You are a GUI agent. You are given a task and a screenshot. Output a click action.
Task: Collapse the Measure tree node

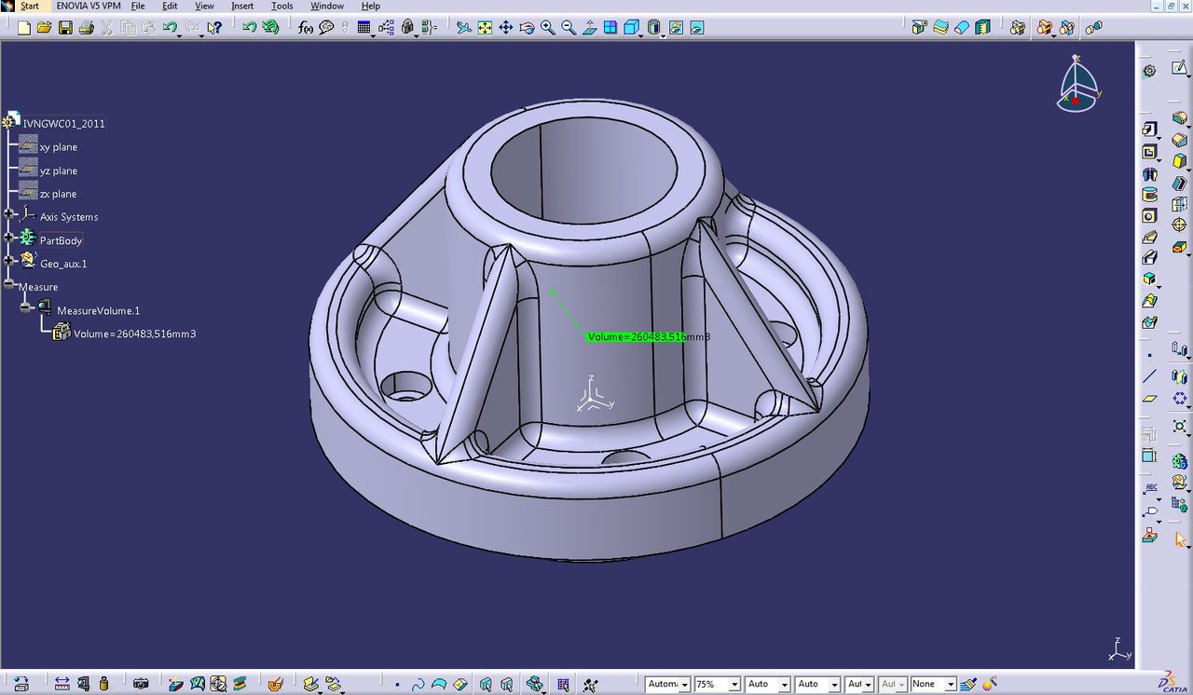pos(9,283)
